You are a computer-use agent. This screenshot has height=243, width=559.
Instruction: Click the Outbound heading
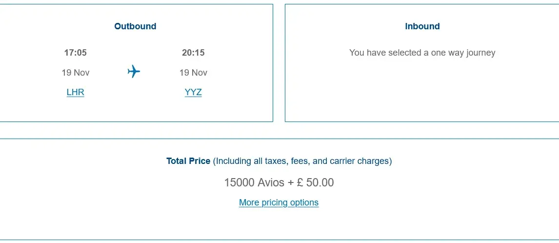[135, 26]
